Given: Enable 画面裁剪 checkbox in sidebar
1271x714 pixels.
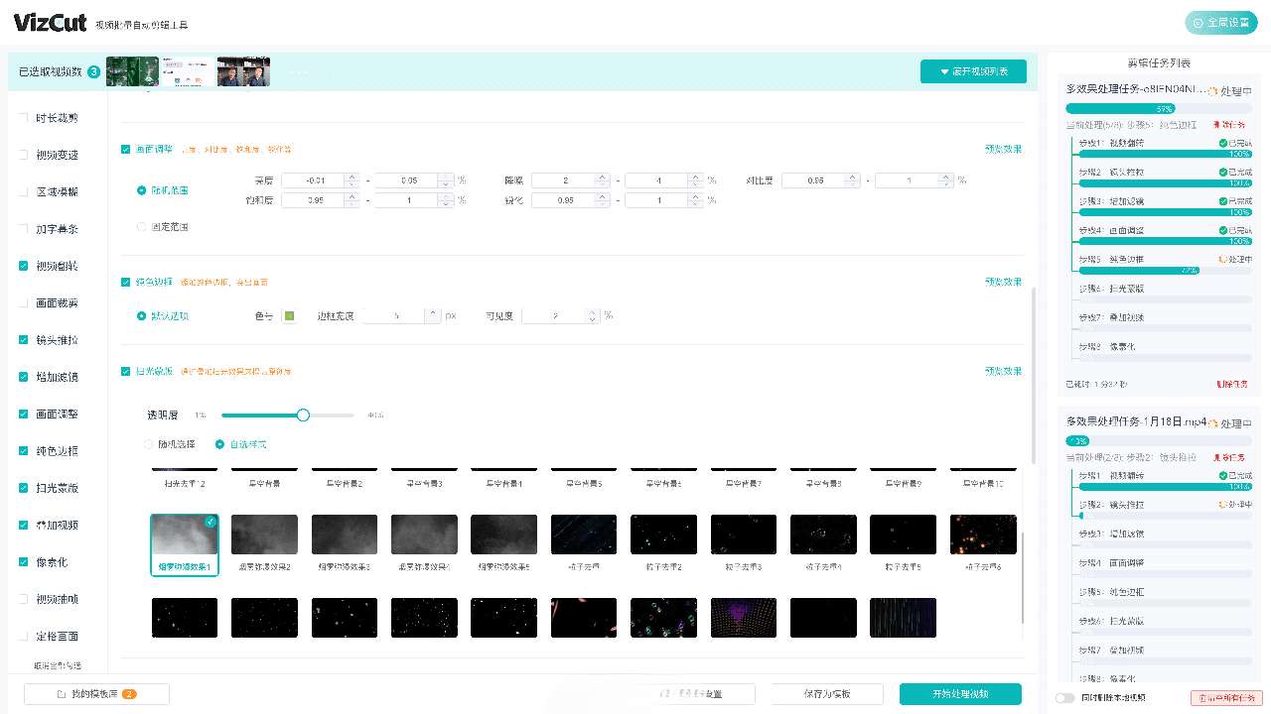Looking at the screenshot, I should tap(24, 302).
